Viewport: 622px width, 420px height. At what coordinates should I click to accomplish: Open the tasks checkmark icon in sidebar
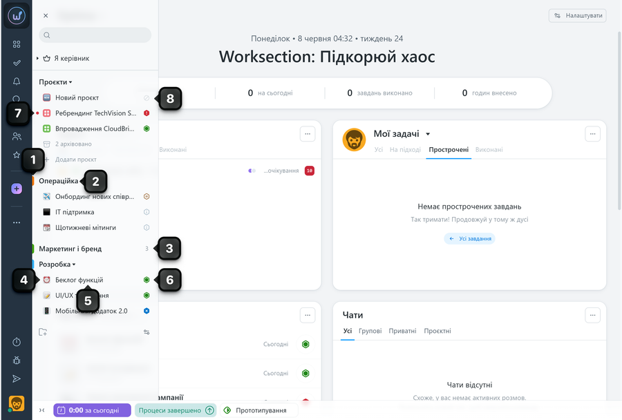coord(17,63)
